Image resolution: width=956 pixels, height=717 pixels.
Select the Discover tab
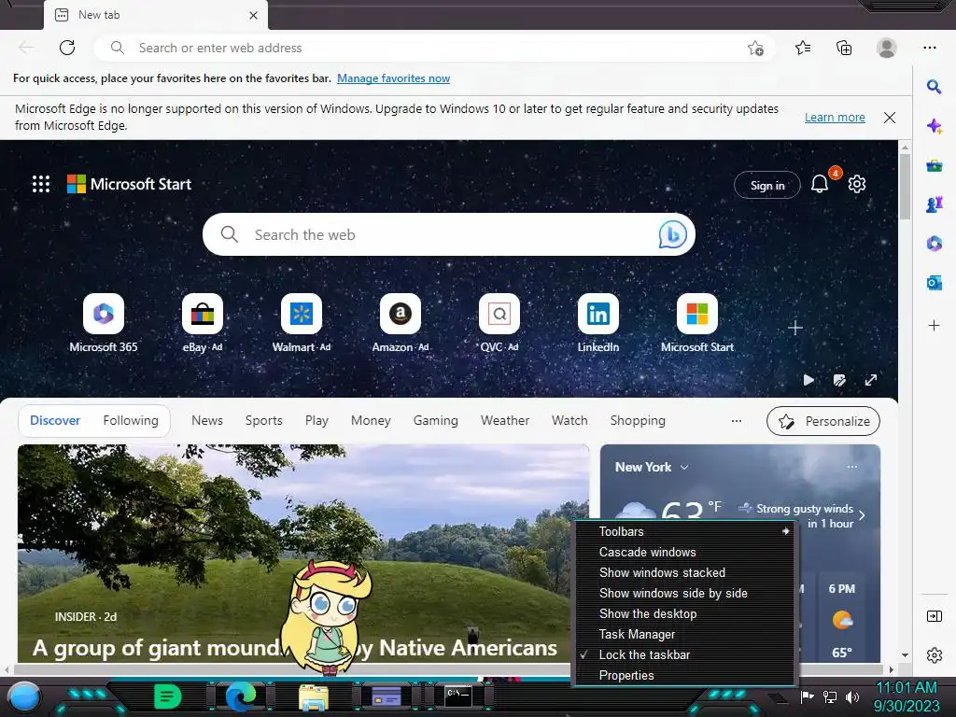pos(55,421)
